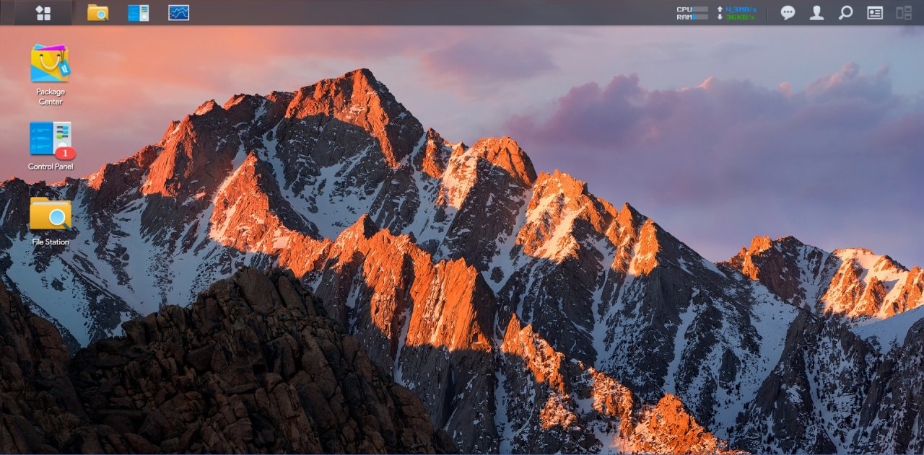Open Control Panel from the top taskbar
924x455 pixels.
(x=138, y=13)
